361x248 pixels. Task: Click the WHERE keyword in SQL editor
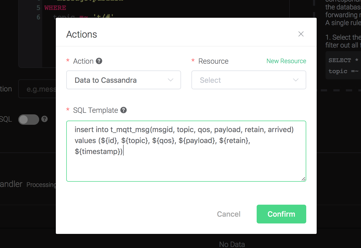click(x=55, y=8)
